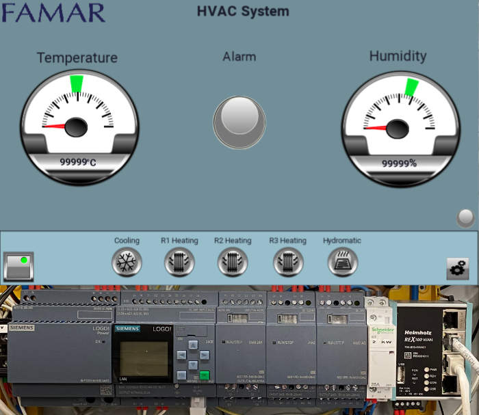Click the Cooling snowflake icon

127,262
